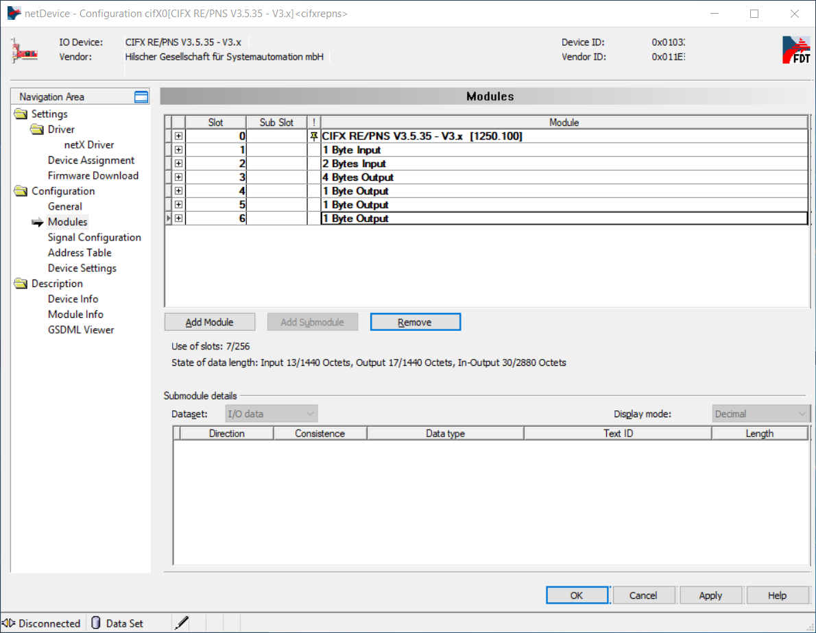The width and height of the screenshot is (816, 633).
Task: Click the FDT logo icon
Action: click(795, 50)
